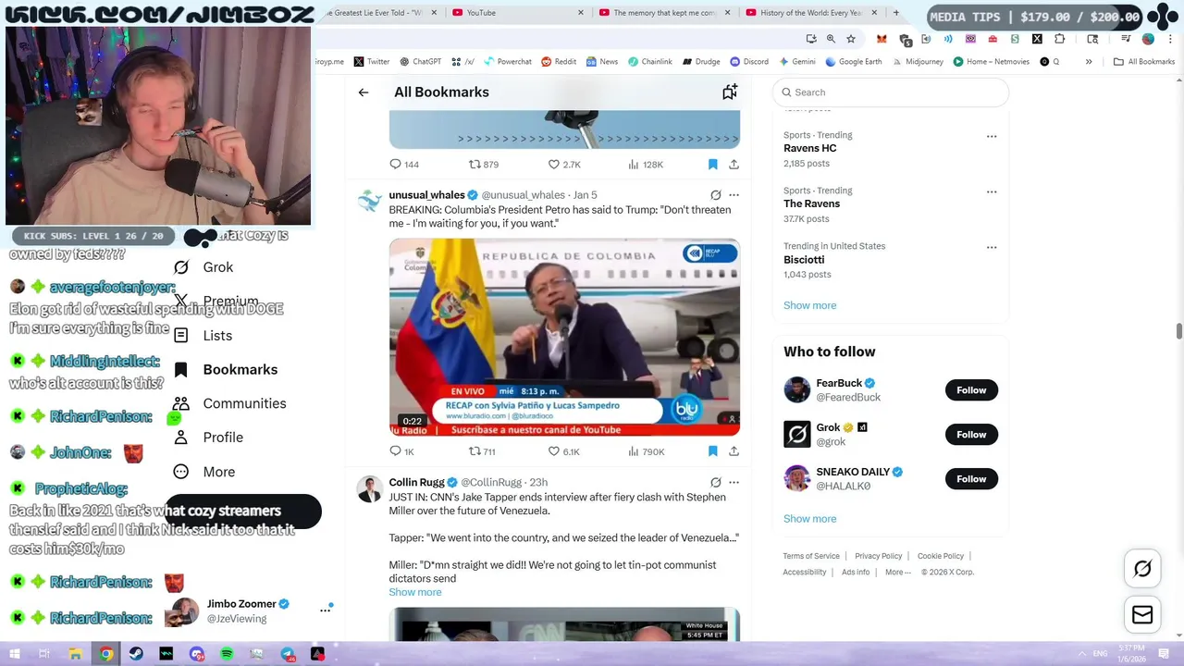Reply to the unusual_whales post
Viewport: 1184px width, 666px height.
point(402,451)
